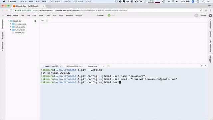
Task: Close the bash terminal tab
Action: tap(60, 66)
